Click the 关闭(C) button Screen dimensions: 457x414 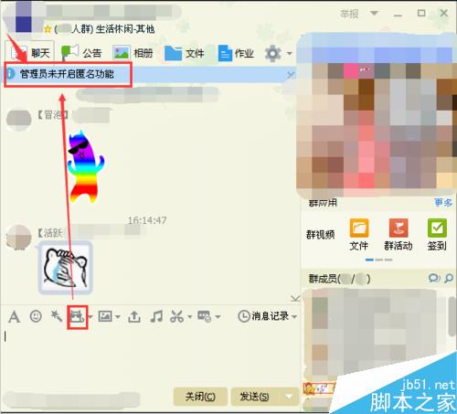tap(200, 397)
